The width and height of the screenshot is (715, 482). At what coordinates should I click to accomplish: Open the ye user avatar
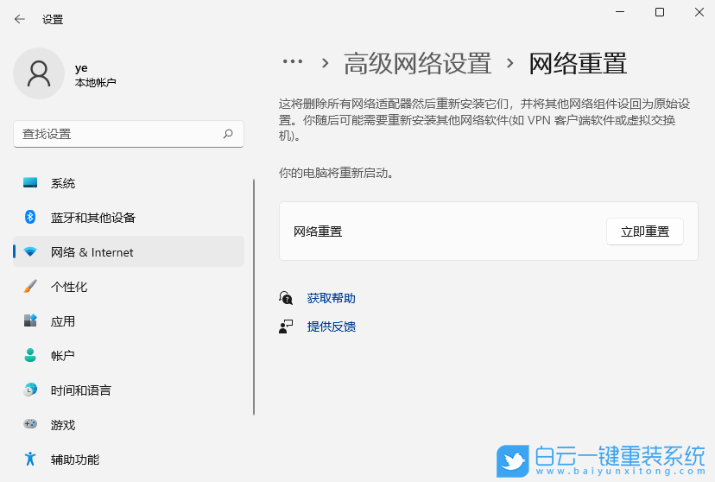(39, 73)
